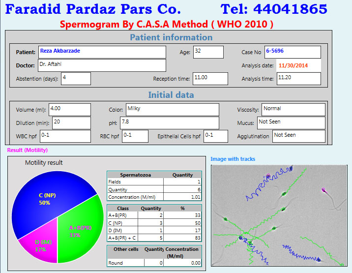
Task: Click the Volume (ml) field 4.00
Action: pyautogui.click(x=70, y=110)
